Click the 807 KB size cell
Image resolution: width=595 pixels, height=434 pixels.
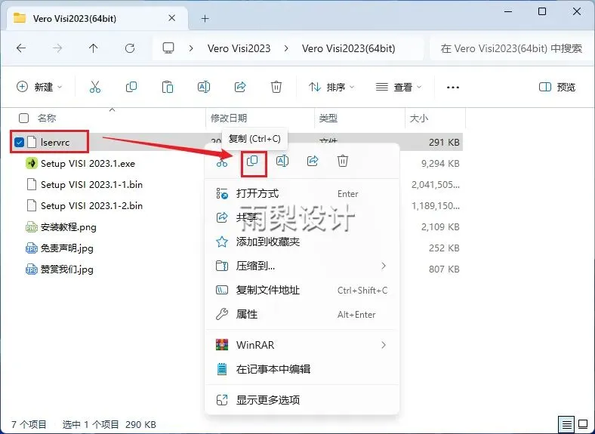pos(444,269)
